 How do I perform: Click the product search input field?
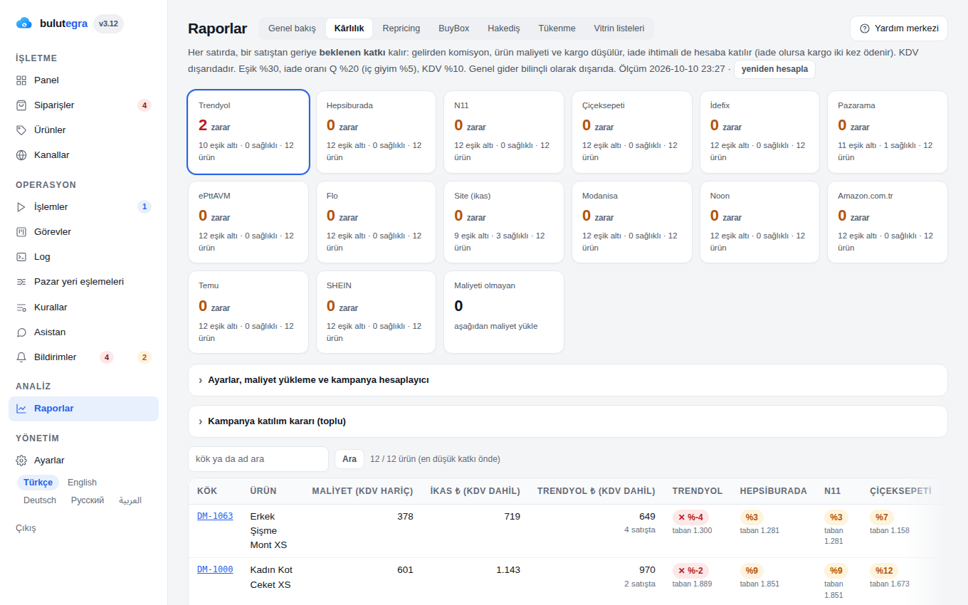click(258, 459)
